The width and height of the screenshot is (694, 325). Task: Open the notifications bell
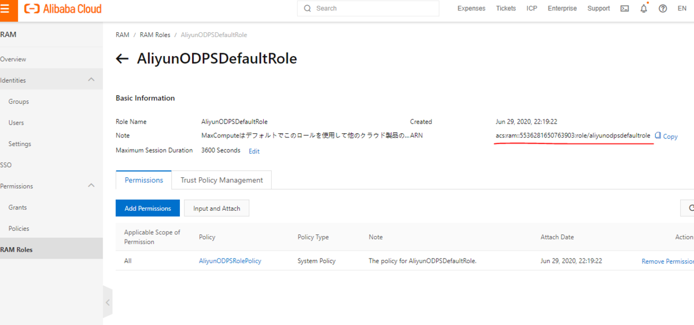pyautogui.click(x=644, y=9)
